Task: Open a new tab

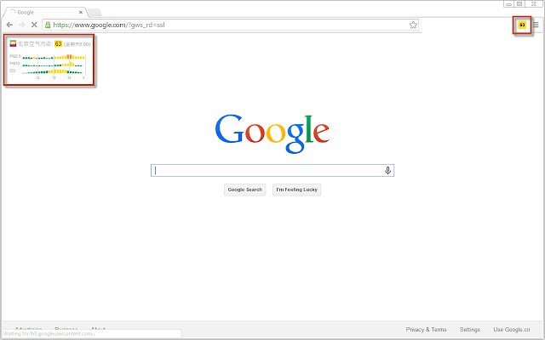Action: [95, 13]
